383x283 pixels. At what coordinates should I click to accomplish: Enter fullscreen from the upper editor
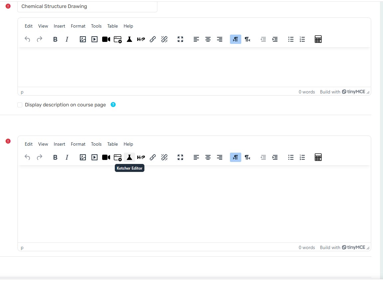180,39
